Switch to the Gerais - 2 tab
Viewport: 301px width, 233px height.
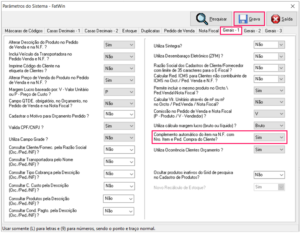[252, 31]
